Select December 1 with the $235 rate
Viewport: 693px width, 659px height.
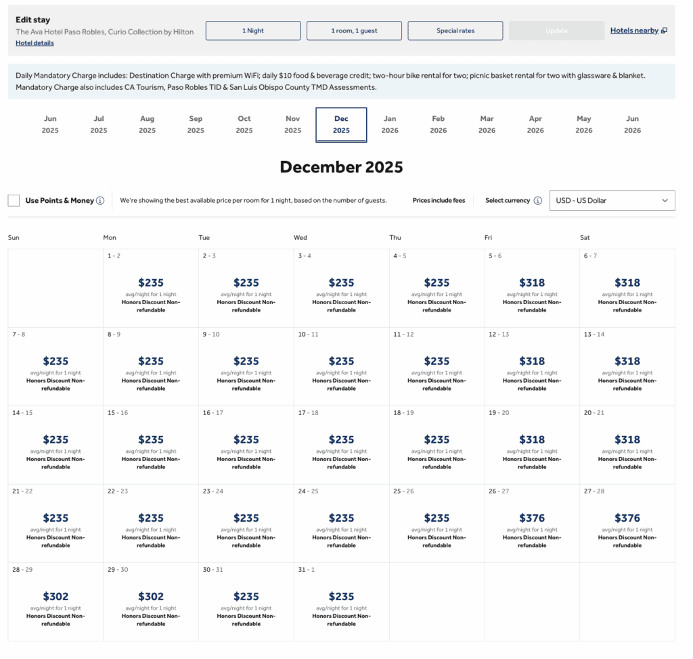pos(150,287)
